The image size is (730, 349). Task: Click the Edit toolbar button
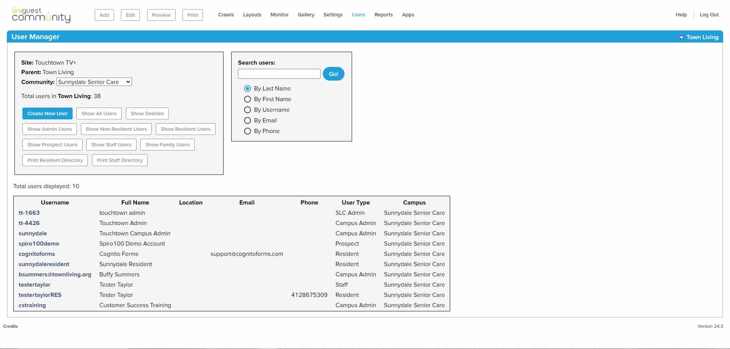click(x=130, y=15)
